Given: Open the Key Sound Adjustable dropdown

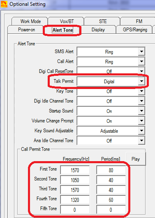Looking at the screenshot, I should (x=111, y=131).
